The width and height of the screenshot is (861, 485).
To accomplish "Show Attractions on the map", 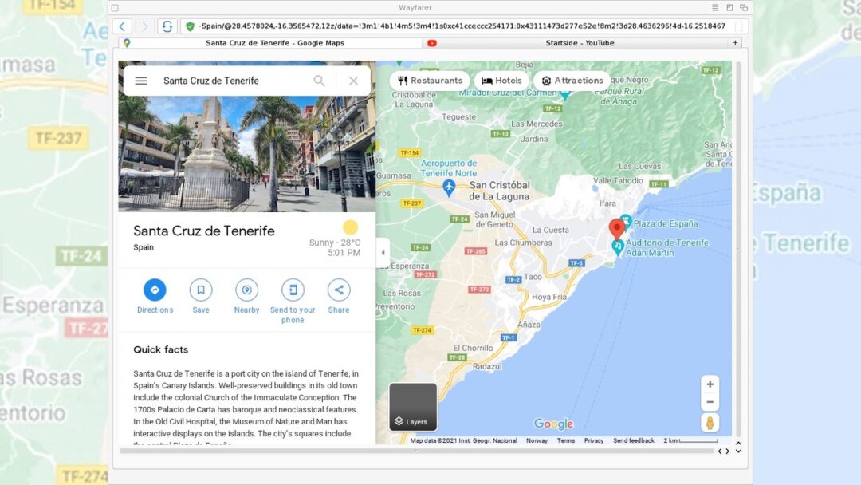I will [x=572, y=80].
